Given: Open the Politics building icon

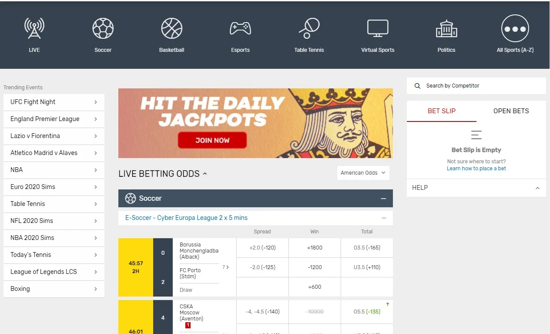Looking at the screenshot, I should pos(446,28).
